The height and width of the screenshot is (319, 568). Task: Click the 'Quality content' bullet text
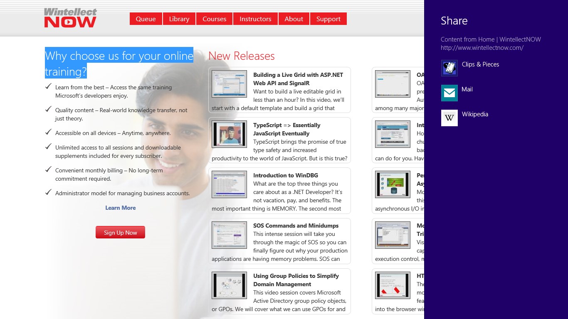(121, 114)
